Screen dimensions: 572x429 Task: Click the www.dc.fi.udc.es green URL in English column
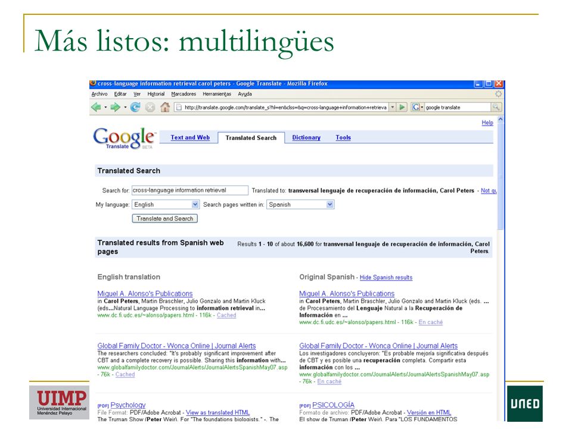click(x=145, y=315)
